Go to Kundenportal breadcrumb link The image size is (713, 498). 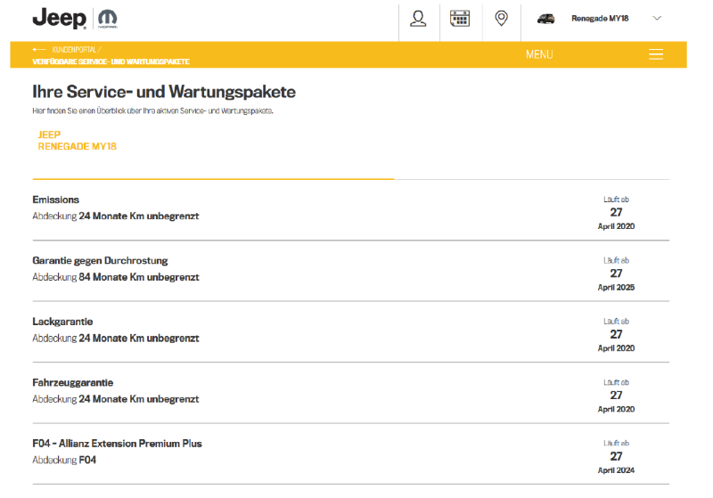tap(77, 49)
